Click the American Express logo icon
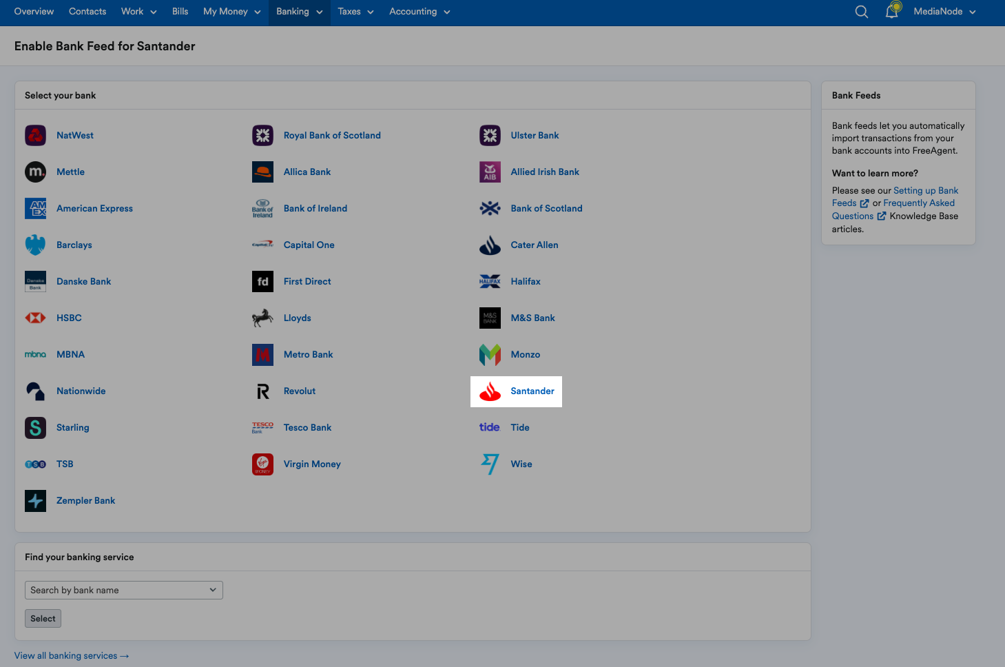 pos(35,209)
